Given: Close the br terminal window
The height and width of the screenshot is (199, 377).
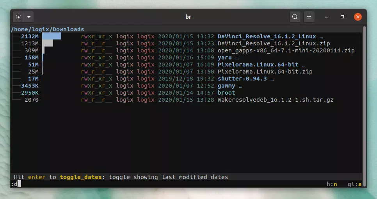Looking at the screenshot, I should tap(358, 17).
